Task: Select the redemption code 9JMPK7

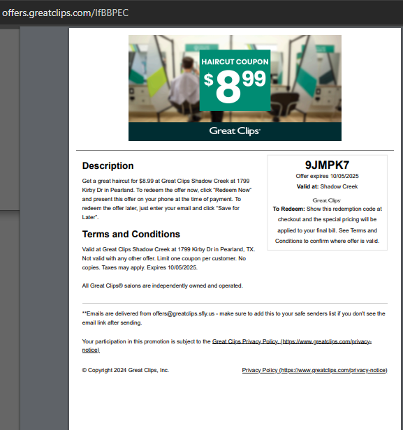Action: click(327, 165)
